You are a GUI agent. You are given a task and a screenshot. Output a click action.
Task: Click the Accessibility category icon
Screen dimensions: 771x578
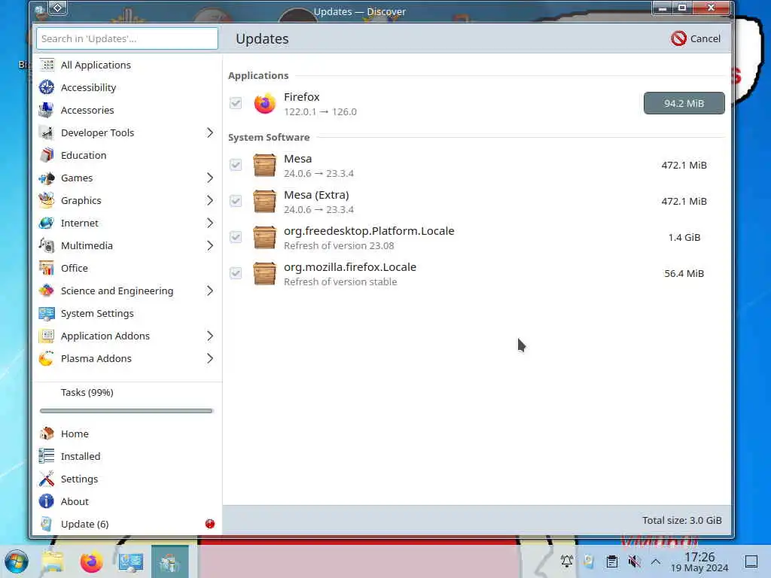click(47, 87)
